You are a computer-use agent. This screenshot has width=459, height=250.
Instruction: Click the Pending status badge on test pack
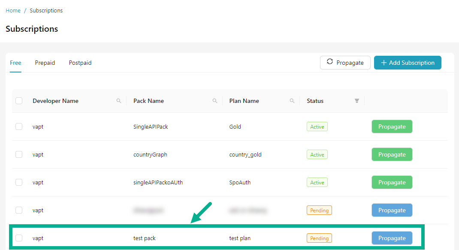[319, 238]
